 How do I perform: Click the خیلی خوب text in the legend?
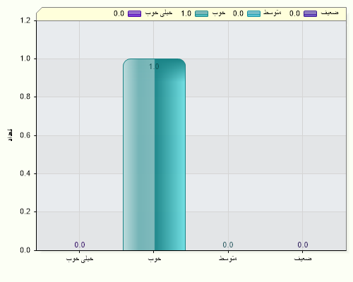[x=159, y=13]
